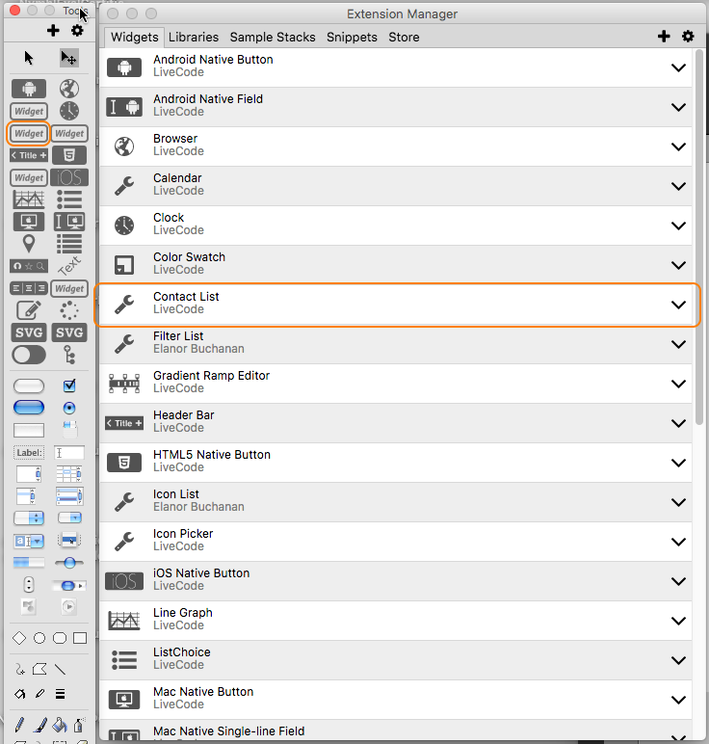Click the Extension Manager vertical scrollbar
The width and height of the screenshot is (709, 744).
coord(699,237)
